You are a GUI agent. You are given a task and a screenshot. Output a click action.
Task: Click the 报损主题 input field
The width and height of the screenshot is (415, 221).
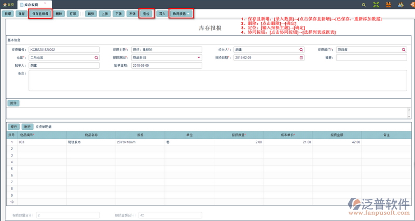pyautogui.click(x=166, y=50)
